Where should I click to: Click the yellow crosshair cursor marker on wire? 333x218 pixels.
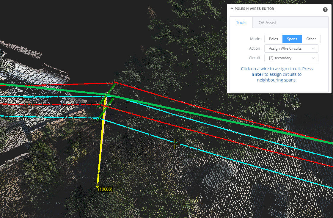[175, 144]
